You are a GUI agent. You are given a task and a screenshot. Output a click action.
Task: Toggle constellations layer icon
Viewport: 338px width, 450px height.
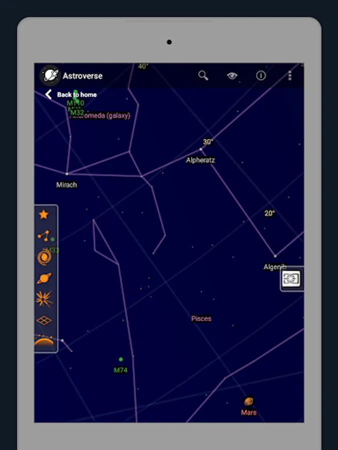click(x=44, y=236)
